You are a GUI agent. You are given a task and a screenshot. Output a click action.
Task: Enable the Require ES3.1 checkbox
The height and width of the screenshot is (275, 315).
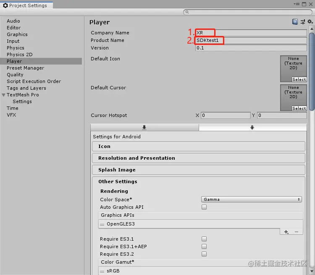pos(204,239)
